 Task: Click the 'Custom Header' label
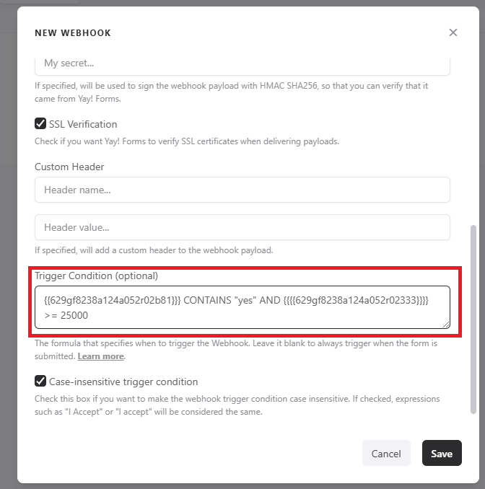(x=69, y=167)
